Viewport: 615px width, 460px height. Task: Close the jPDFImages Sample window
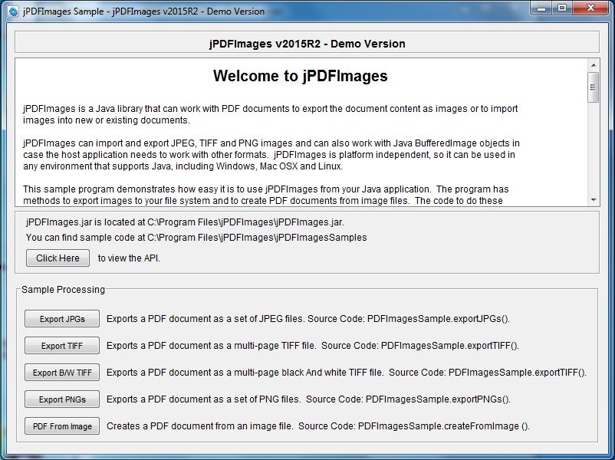coord(590,9)
